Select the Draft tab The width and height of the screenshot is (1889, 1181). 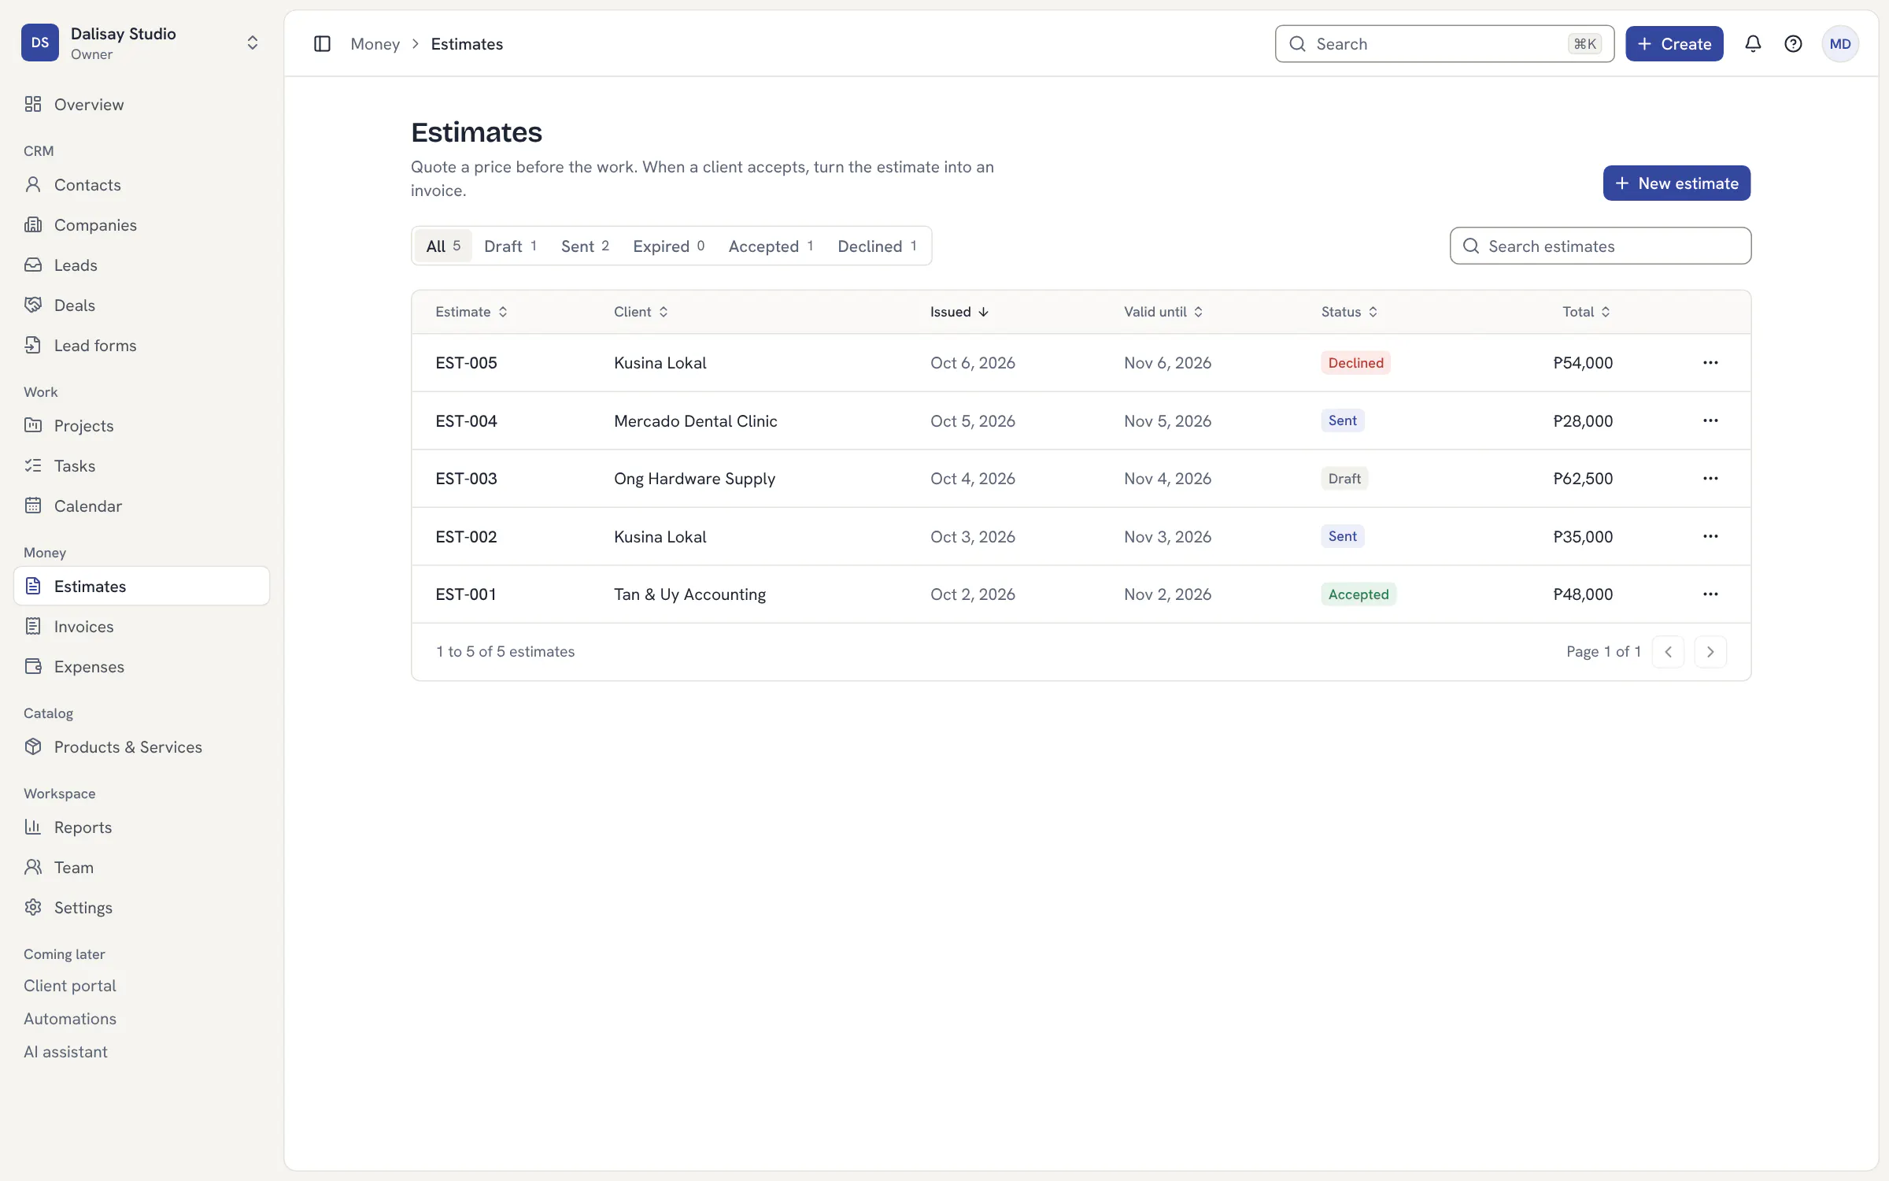click(511, 246)
